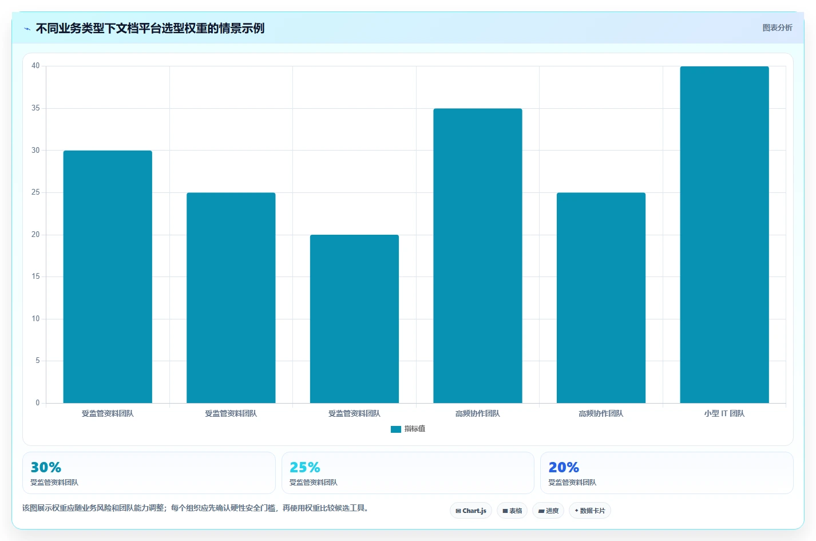816x541 pixels.
Task: Toggle the 指标值 legend color swatch
Action: (x=396, y=429)
